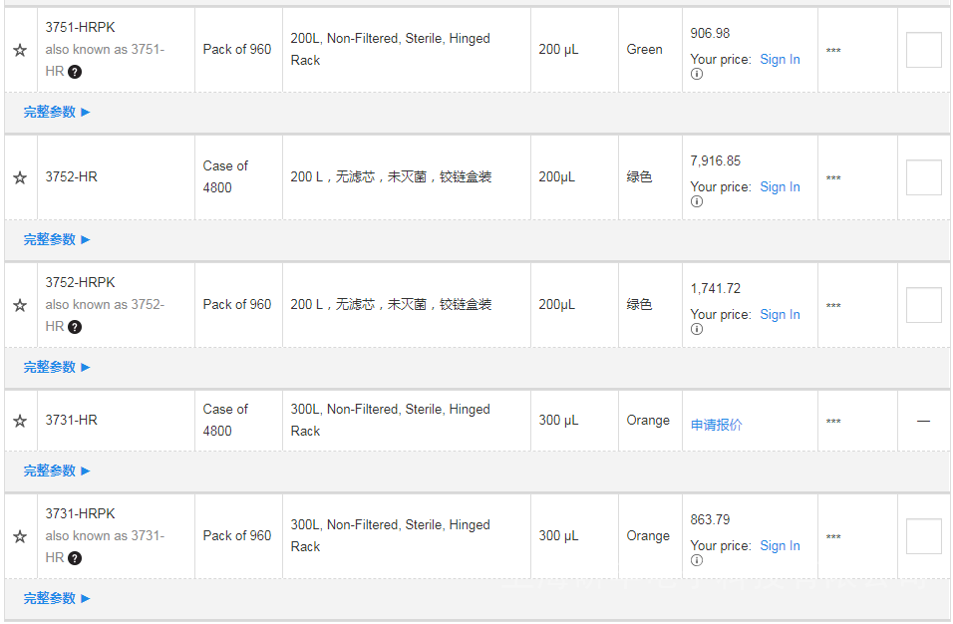
Task: Open help icon next to 3751-HR alias
Action: [75, 72]
